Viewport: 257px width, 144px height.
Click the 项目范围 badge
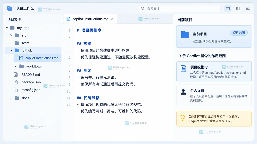[239, 33]
